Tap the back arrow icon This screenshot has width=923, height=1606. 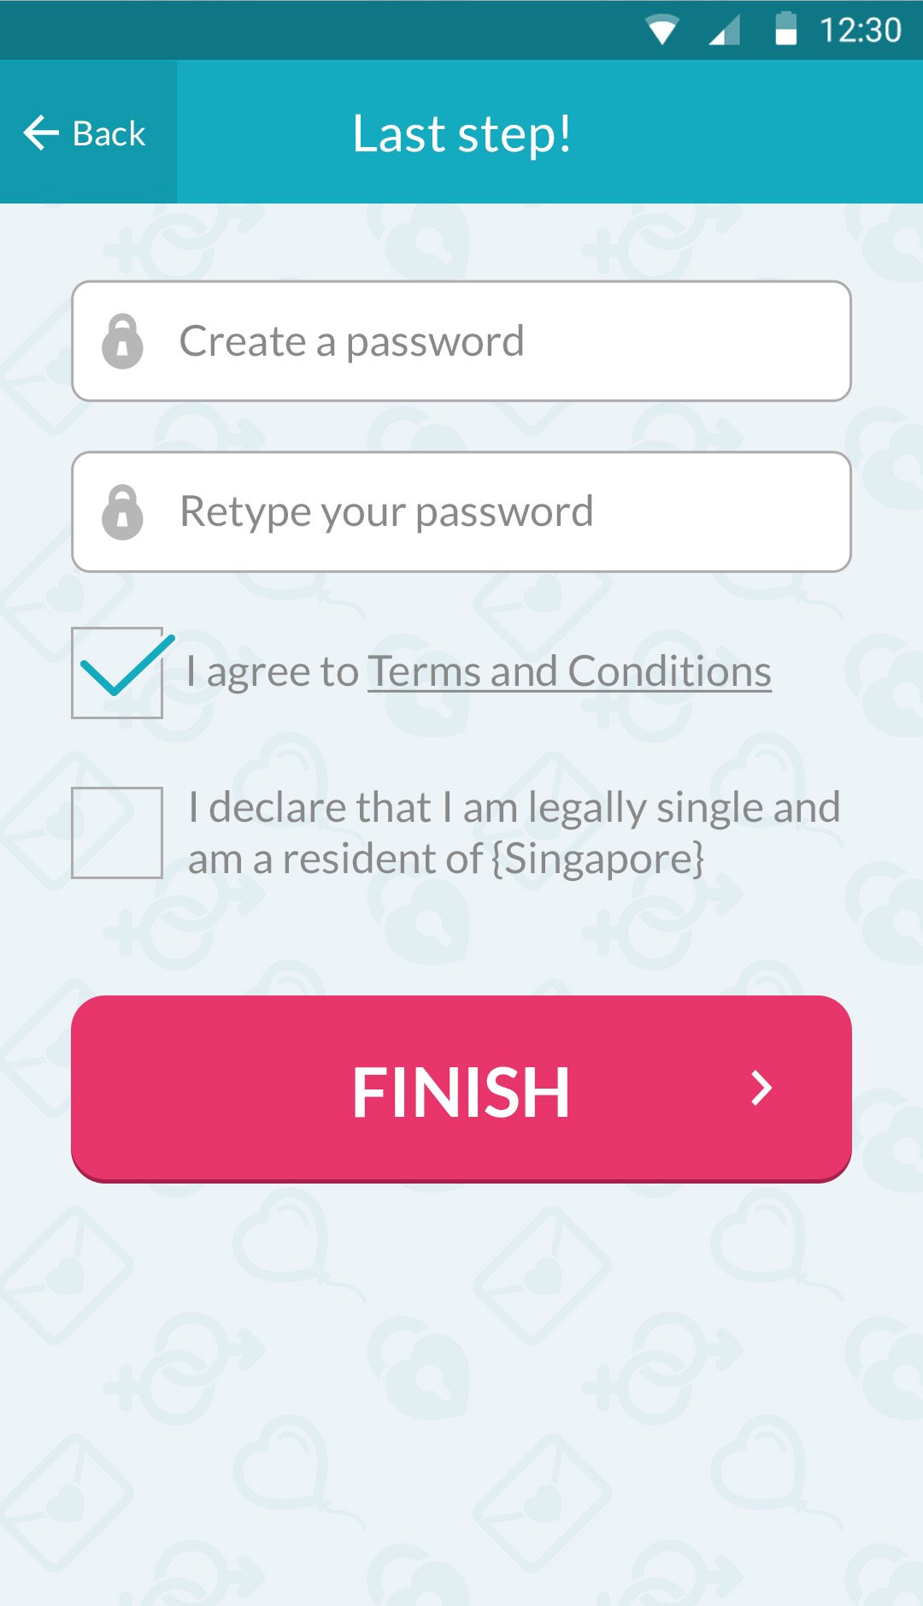click(41, 133)
